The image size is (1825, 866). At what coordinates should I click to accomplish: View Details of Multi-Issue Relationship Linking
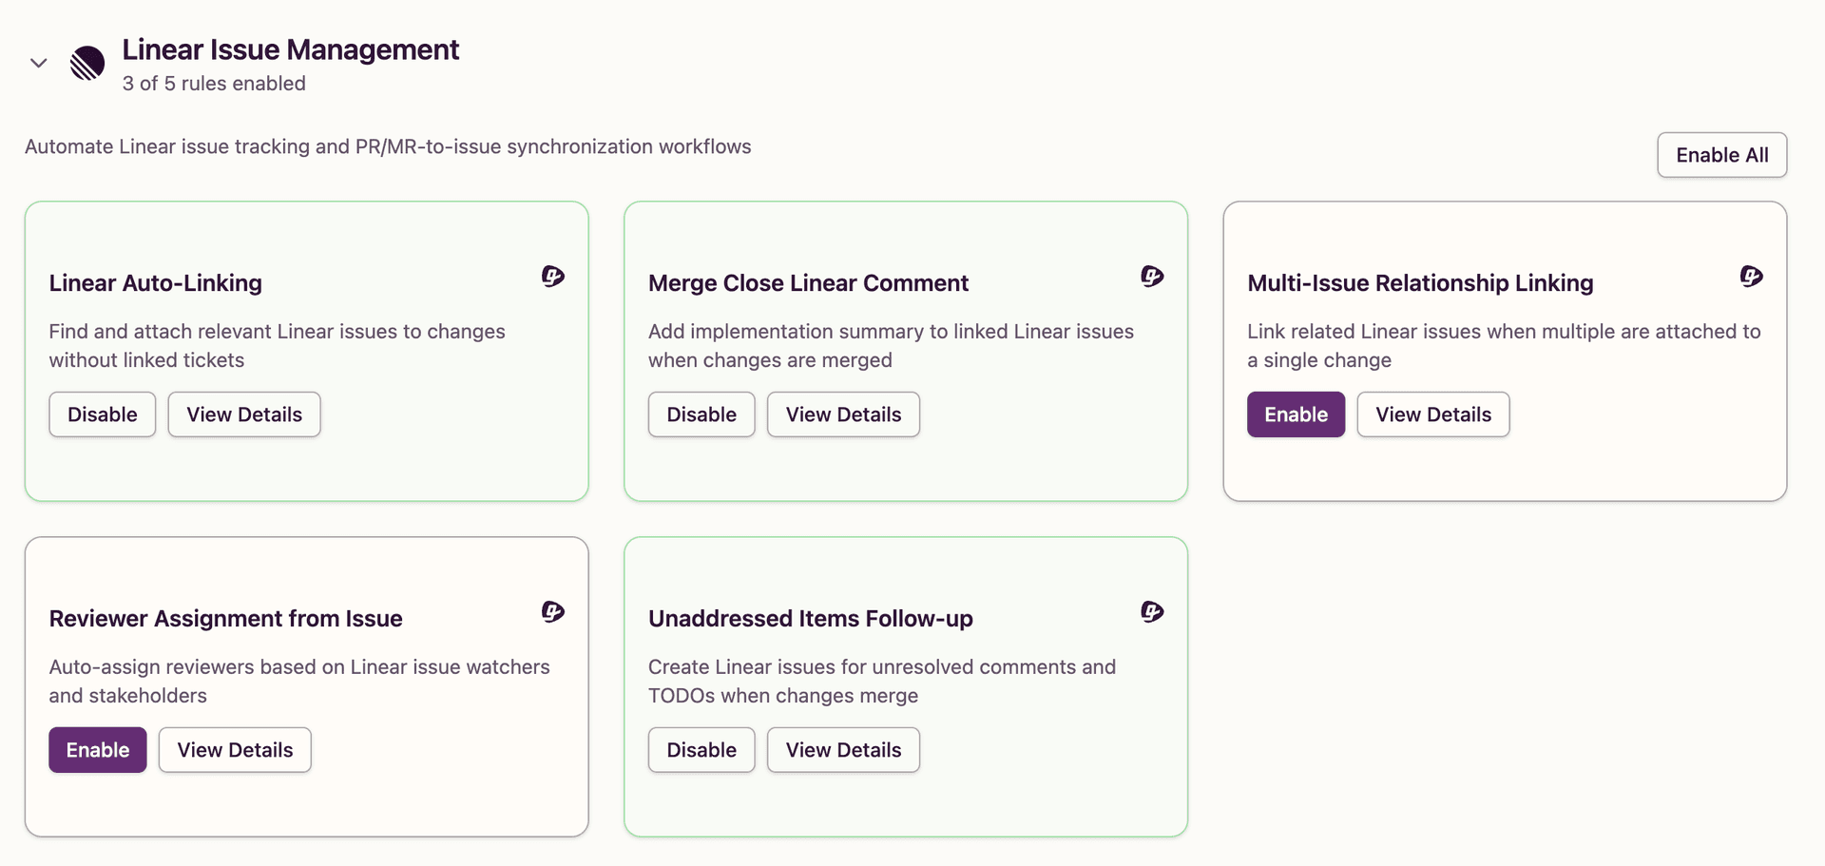pyautogui.click(x=1432, y=414)
